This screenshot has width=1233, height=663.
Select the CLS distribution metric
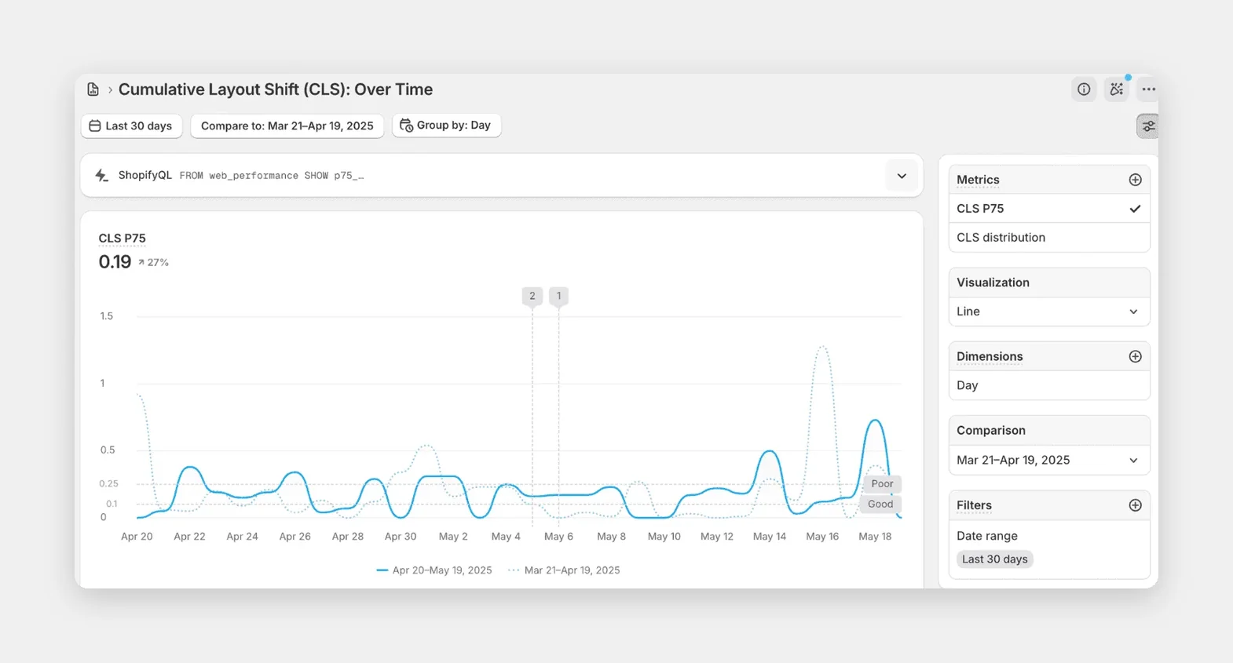pos(1049,238)
